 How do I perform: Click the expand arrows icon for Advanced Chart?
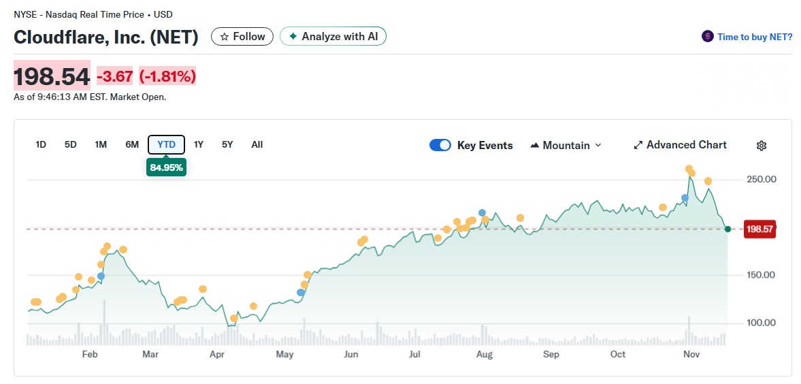638,145
